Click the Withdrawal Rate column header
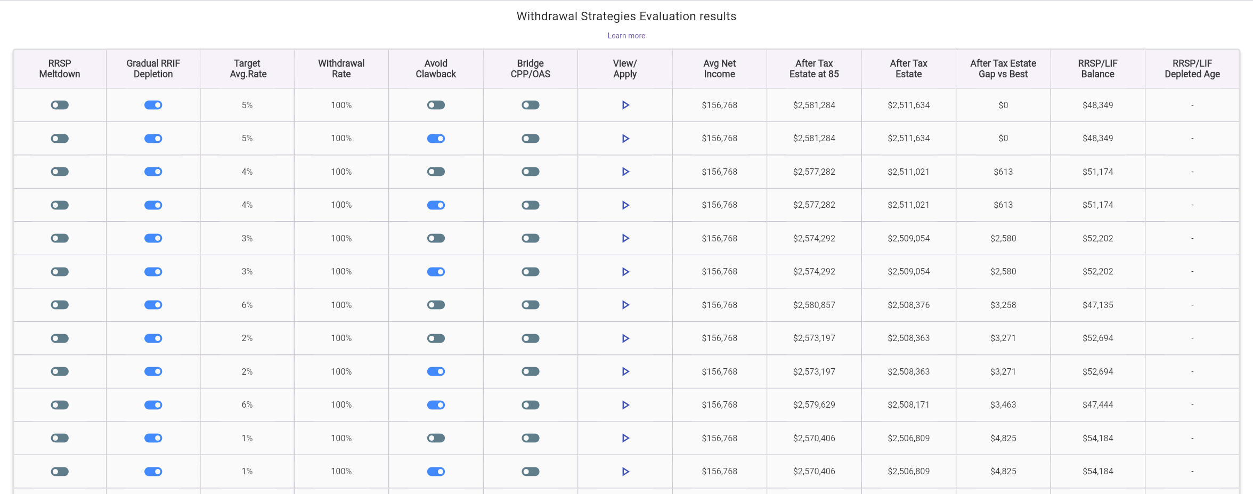Screen dimensions: 1253x494 tap(341, 68)
